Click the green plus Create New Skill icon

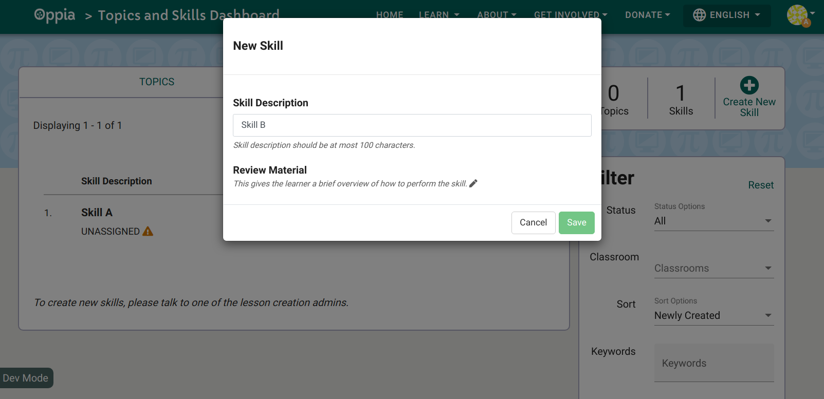tap(749, 85)
